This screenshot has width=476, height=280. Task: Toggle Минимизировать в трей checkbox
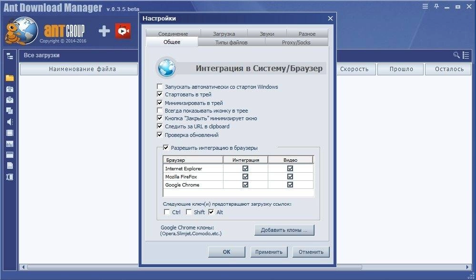click(x=160, y=103)
